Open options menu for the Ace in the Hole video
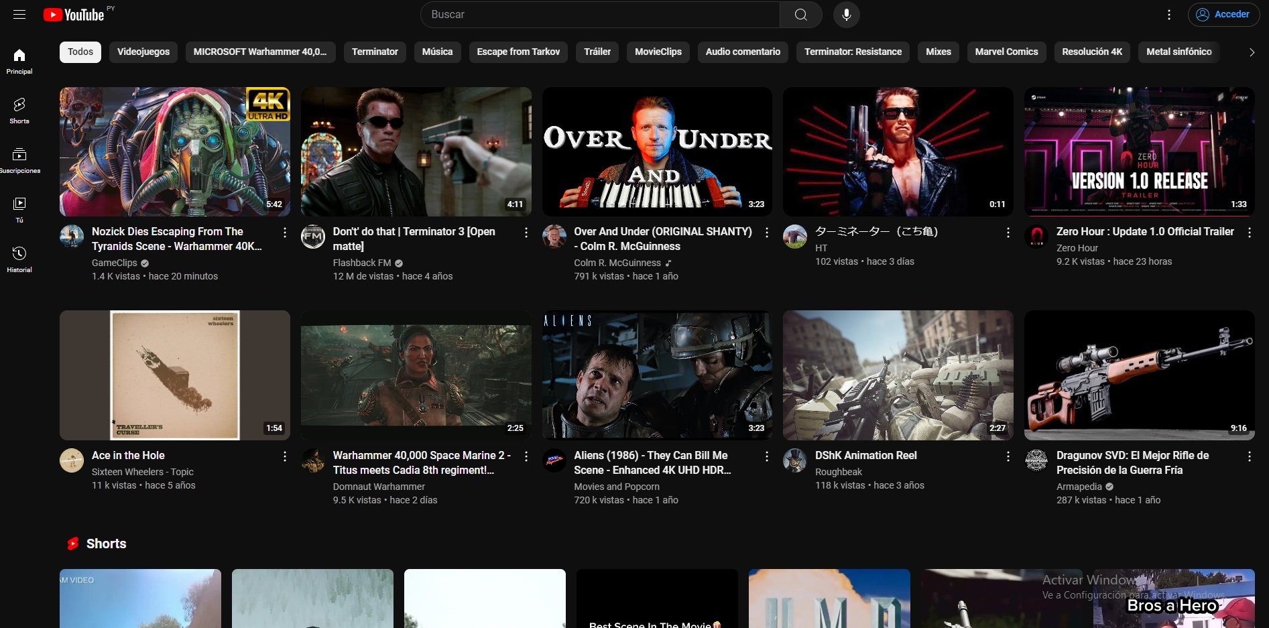1269x628 pixels. [x=285, y=456]
